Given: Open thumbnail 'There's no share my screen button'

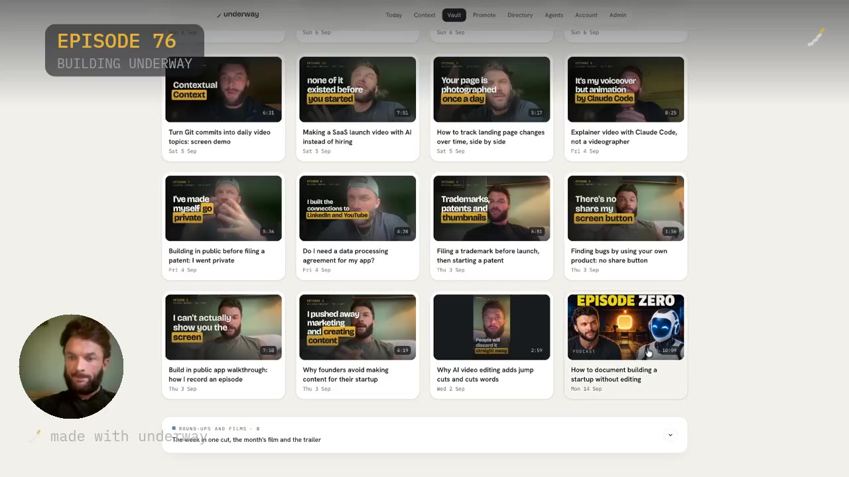Looking at the screenshot, I should pos(625,208).
